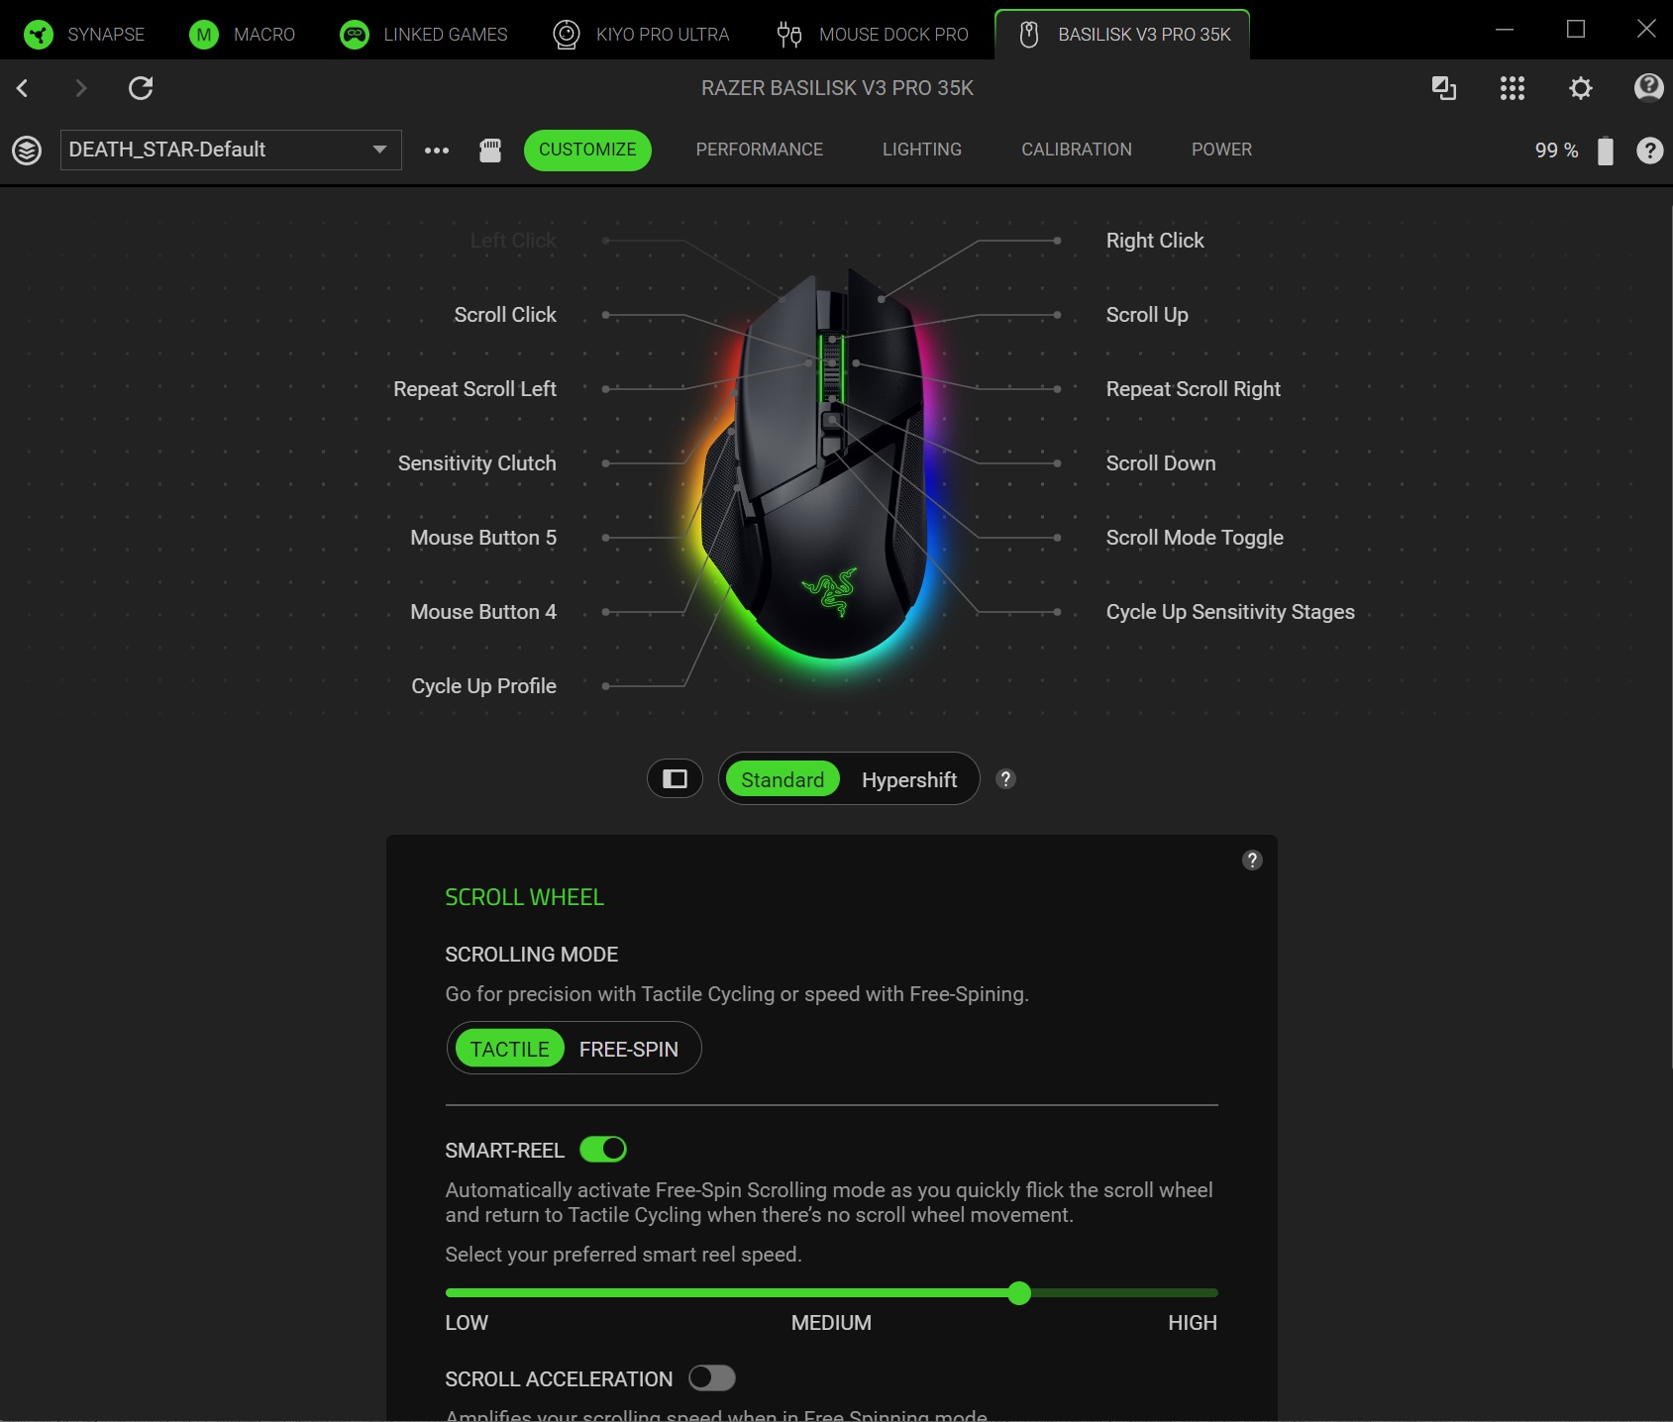Open the Synapse tab logo icon

[39, 35]
